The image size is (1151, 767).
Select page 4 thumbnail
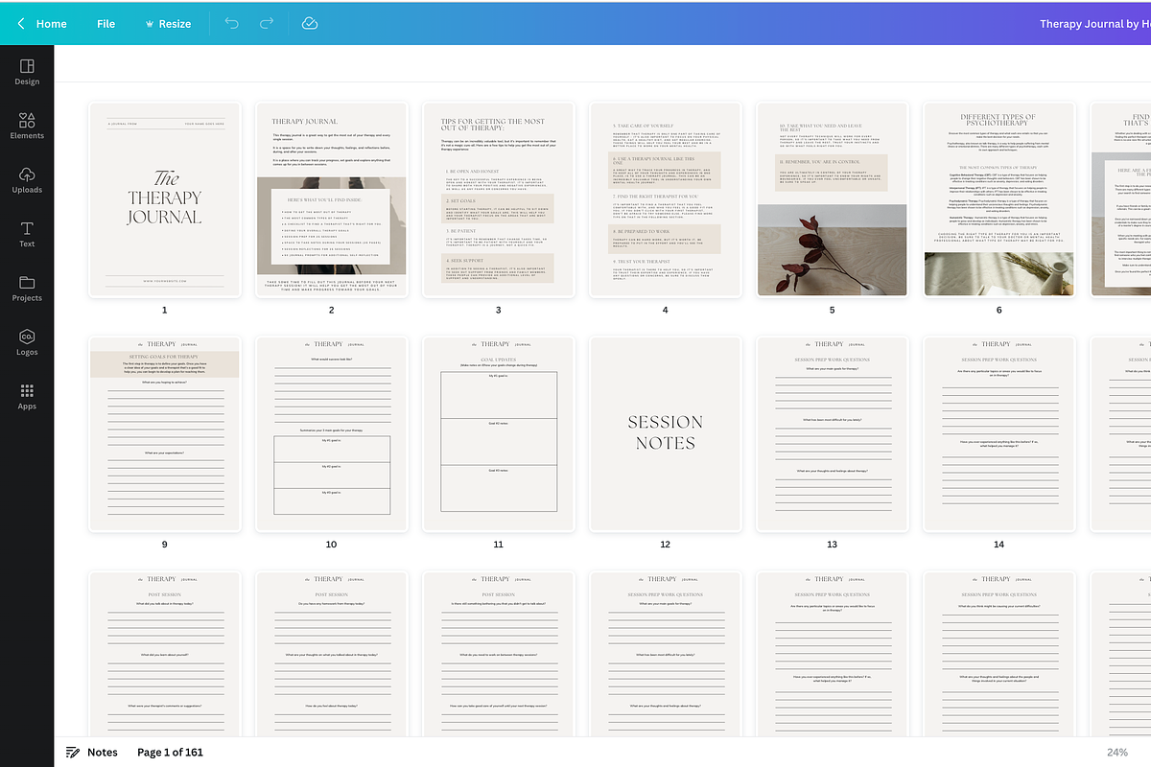[x=665, y=200]
